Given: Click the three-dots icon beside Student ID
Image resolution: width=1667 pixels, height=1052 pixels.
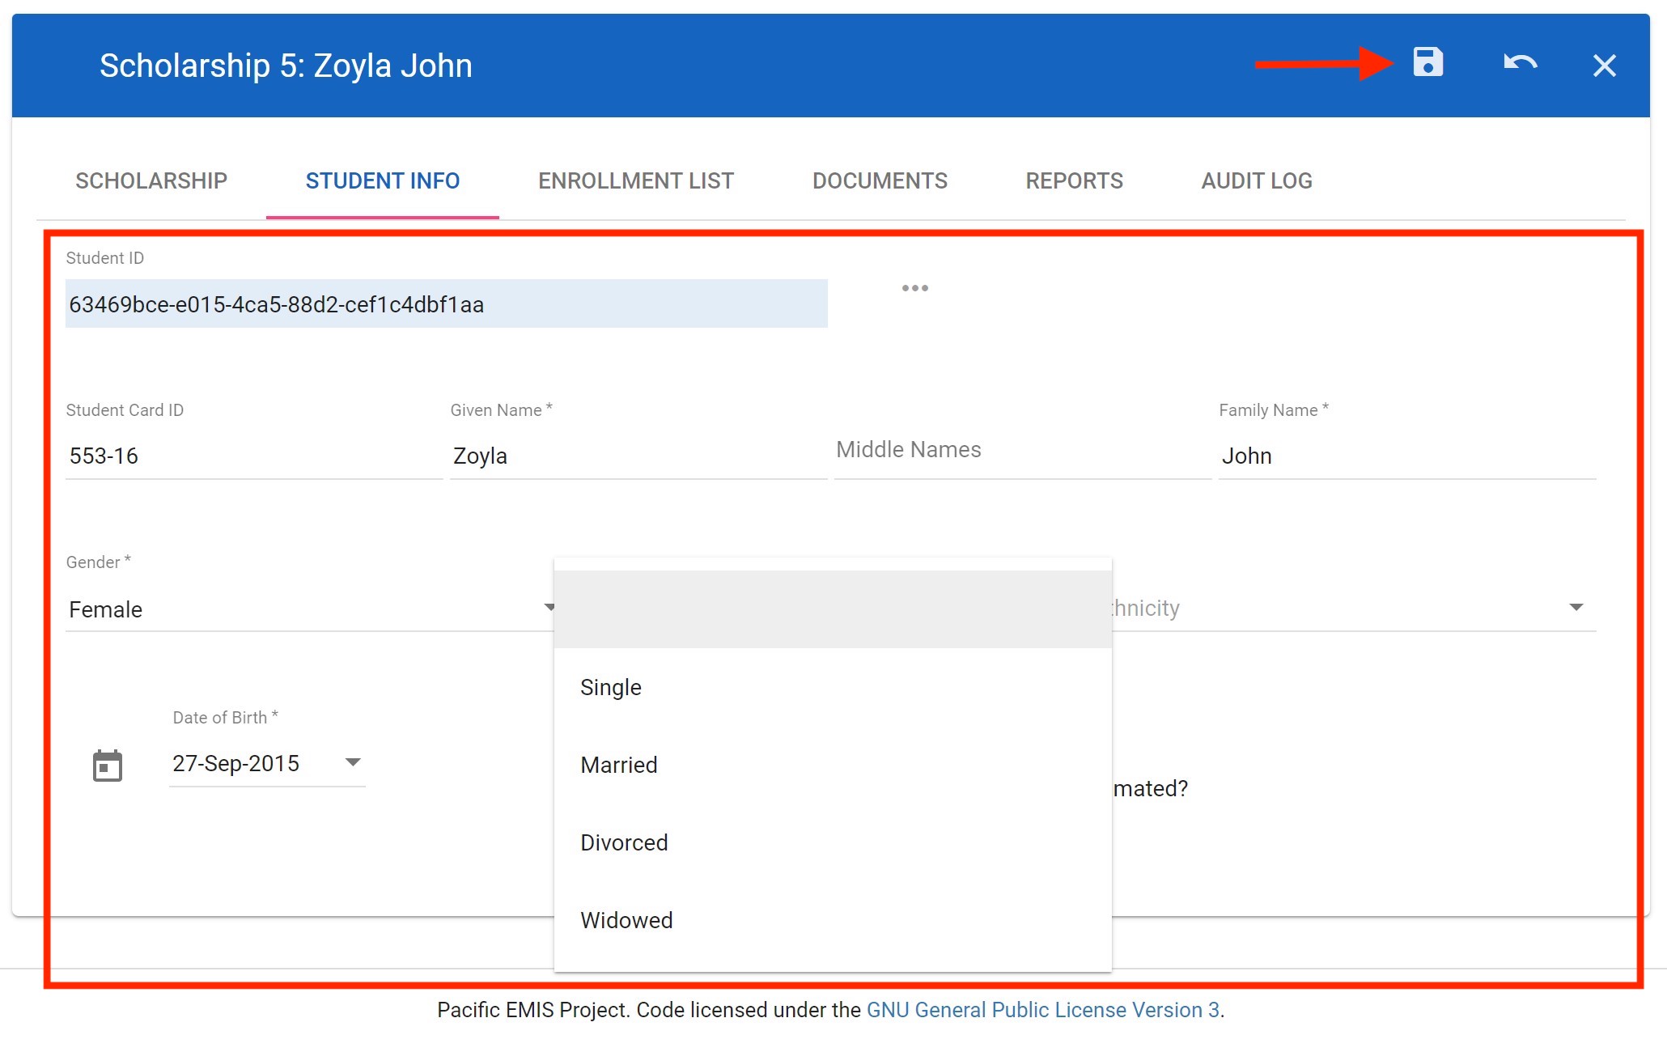Looking at the screenshot, I should pos(914,288).
